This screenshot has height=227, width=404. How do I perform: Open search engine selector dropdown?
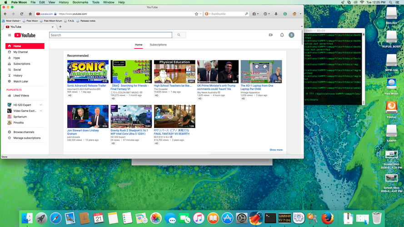tap(207, 14)
